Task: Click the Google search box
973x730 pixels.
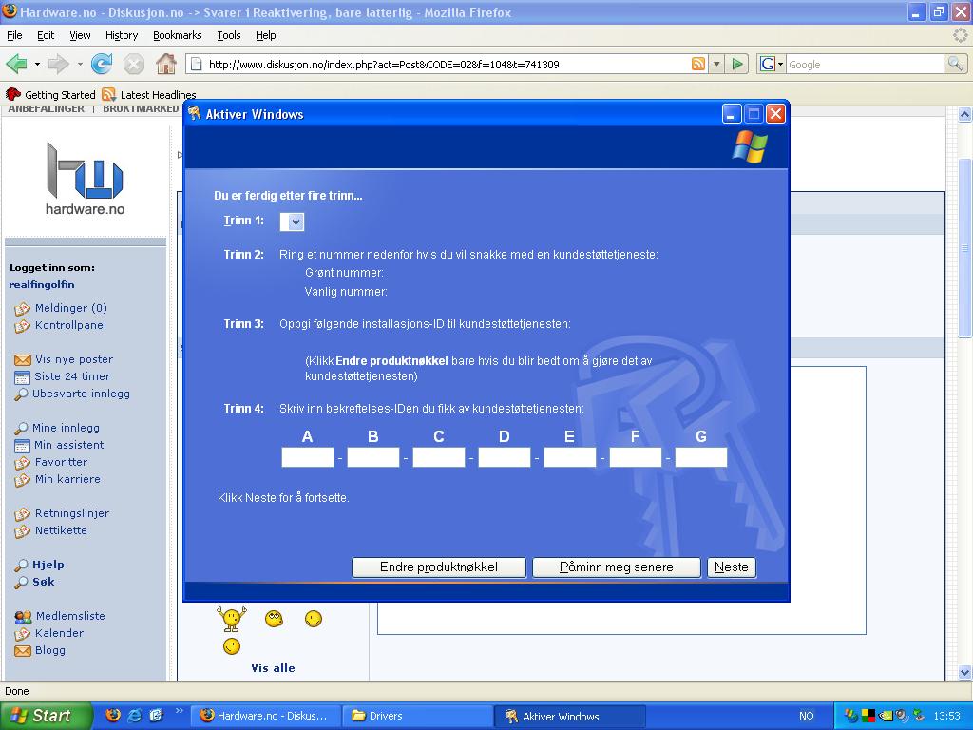Action: pyautogui.click(x=865, y=64)
